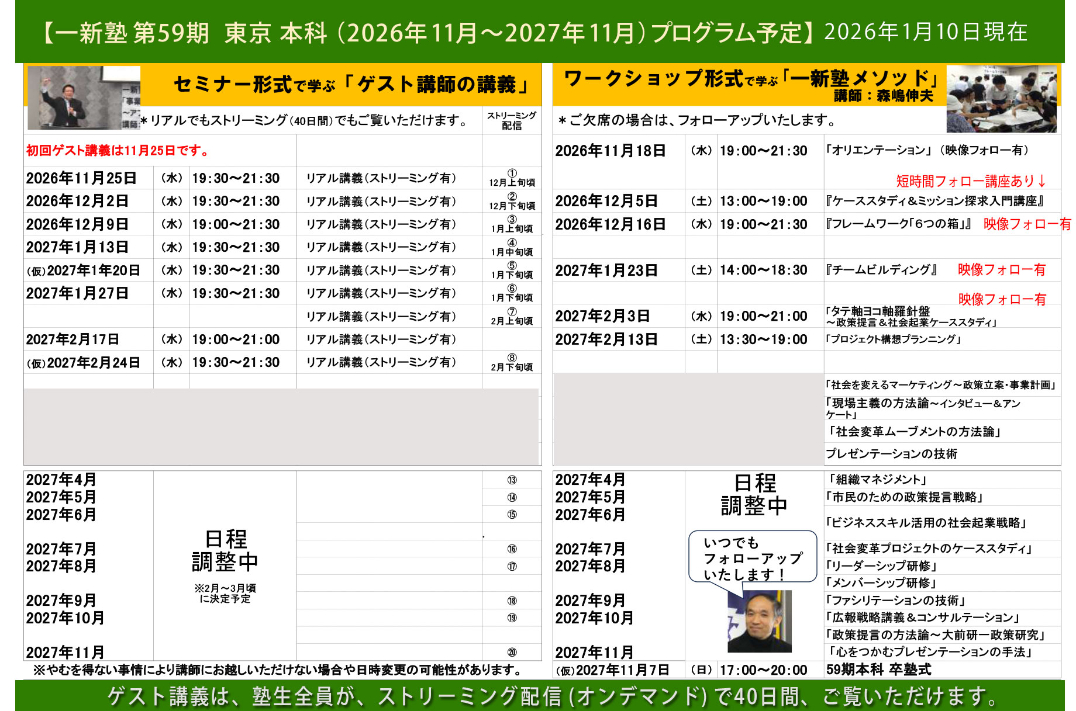Screen dimensions: 1076x711
Task: Click the 59期本科 卒塾式 entry
Action: tap(879, 670)
